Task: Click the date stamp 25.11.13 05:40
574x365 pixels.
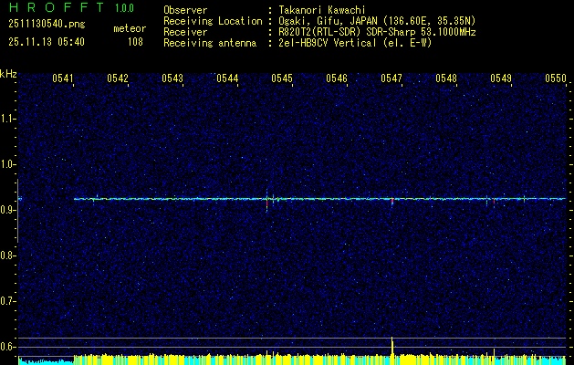Action: point(46,41)
